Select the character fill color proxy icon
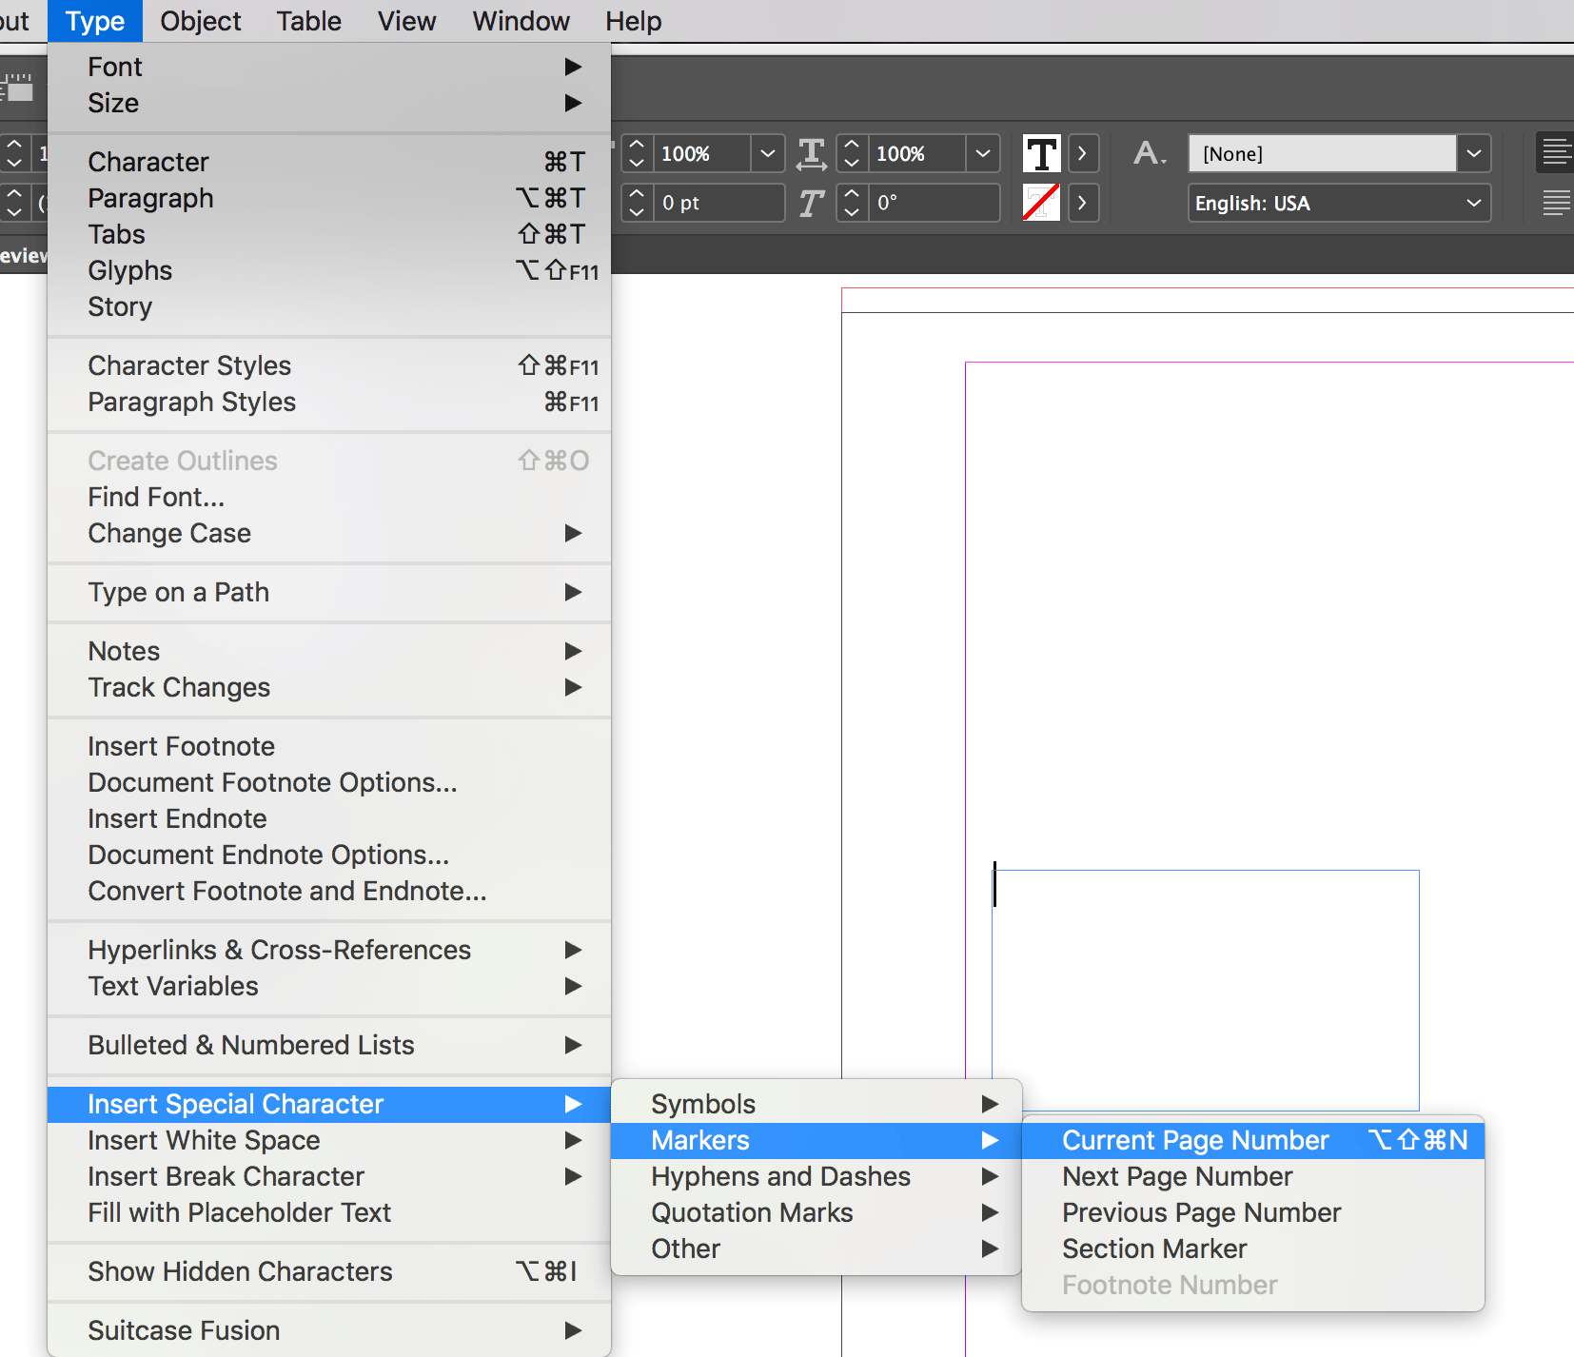Image resolution: width=1574 pixels, height=1357 pixels. [1041, 153]
